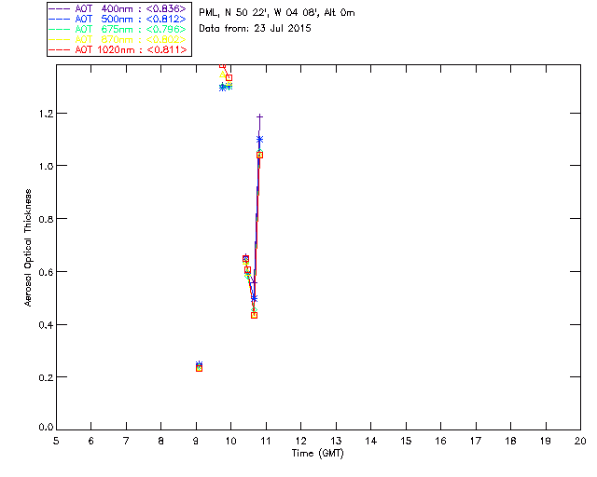Click the purple plus marker near 1.19 AOT
This screenshot has height=477, width=597.
coord(259,116)
